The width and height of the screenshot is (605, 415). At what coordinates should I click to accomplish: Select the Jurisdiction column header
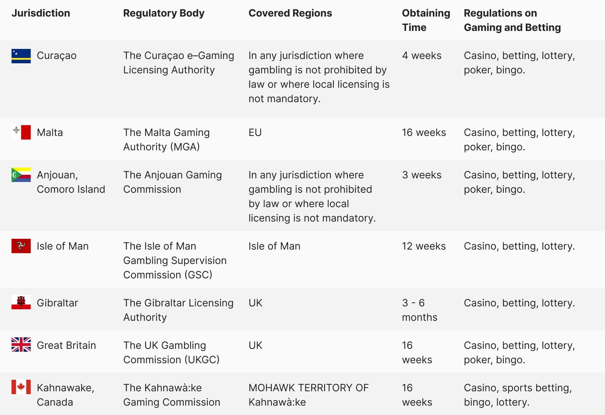click(41, 13)
